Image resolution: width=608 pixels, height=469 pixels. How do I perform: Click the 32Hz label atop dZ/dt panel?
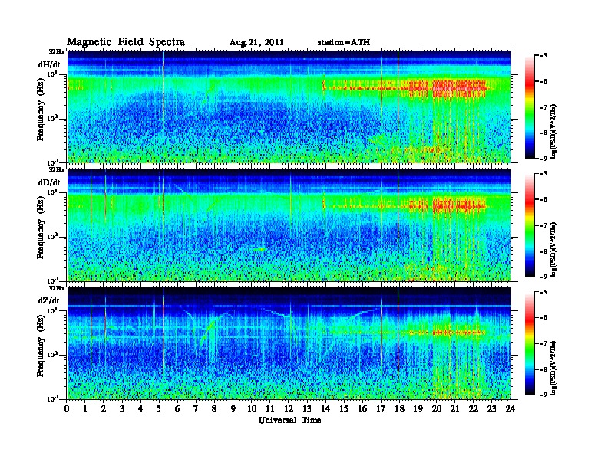click(x=57, y=288)
